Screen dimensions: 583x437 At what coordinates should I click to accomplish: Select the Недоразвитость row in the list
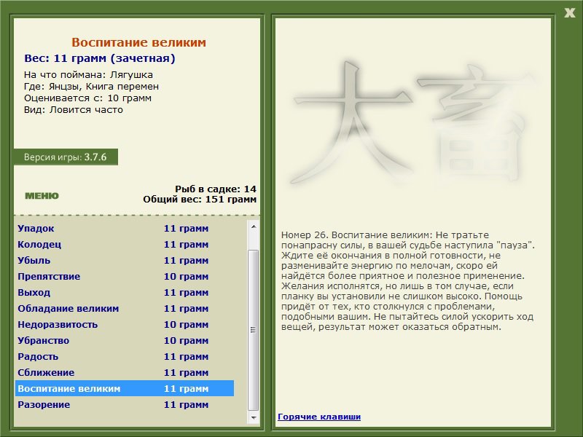tap(124, 324)
